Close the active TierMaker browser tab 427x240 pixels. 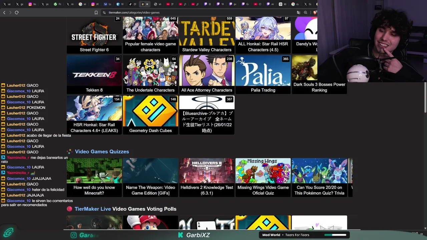click(x=147, y=4)
